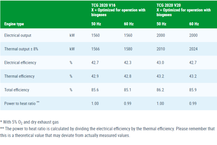Click the 2010 thermal output value
The height and width of the screenshot is (145, 217).
pos(161,49)
